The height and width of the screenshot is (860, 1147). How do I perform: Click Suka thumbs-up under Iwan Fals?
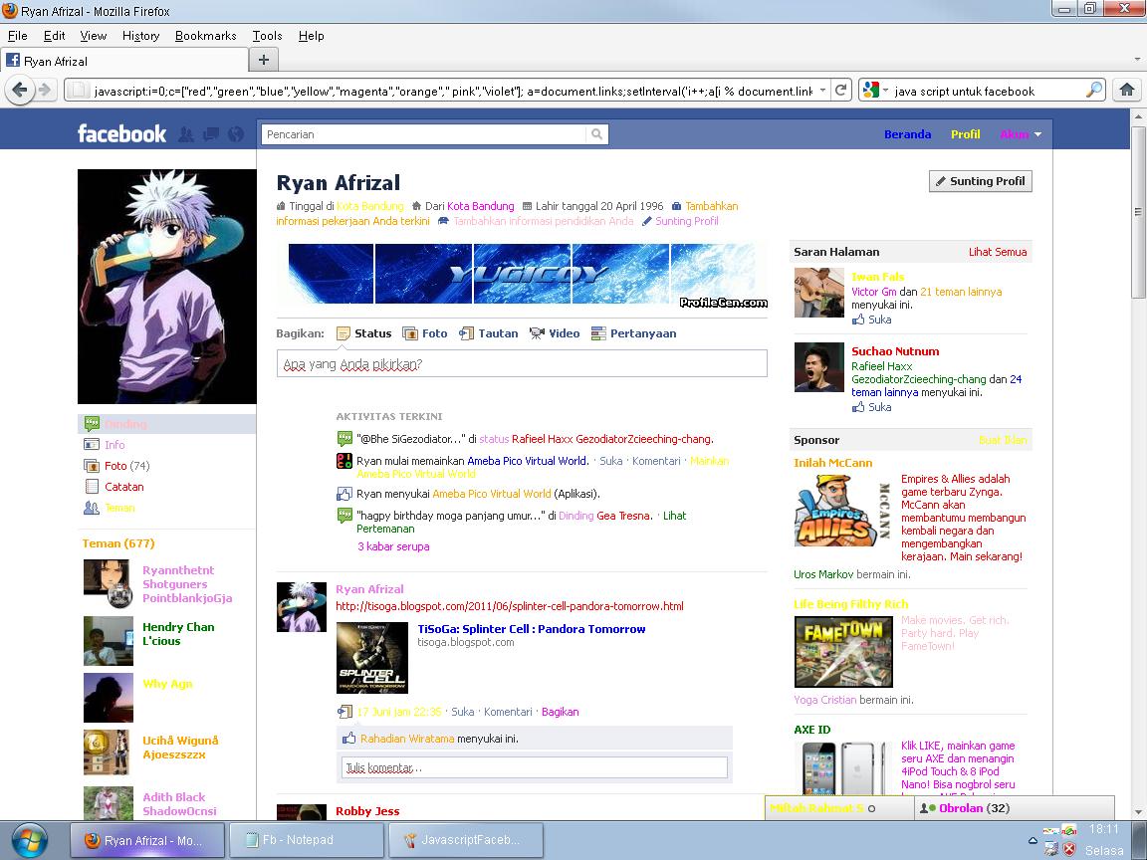coord(871,320)
